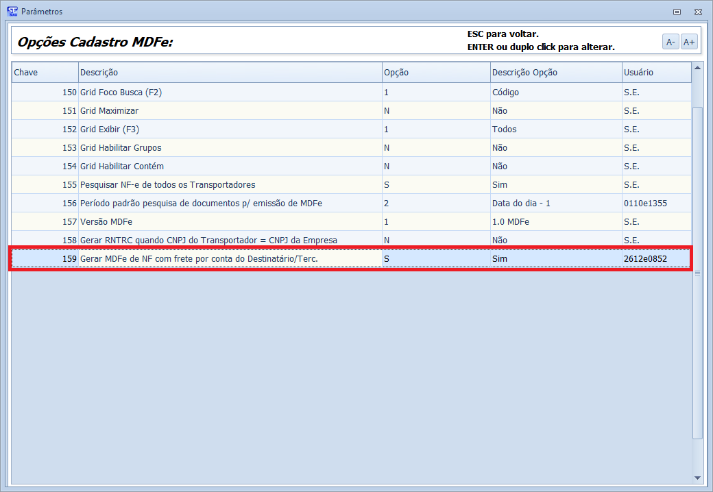The height and width of the screenshot is (492, 713).
Task: Click the Usuário column header
Action: click(655, 73)
